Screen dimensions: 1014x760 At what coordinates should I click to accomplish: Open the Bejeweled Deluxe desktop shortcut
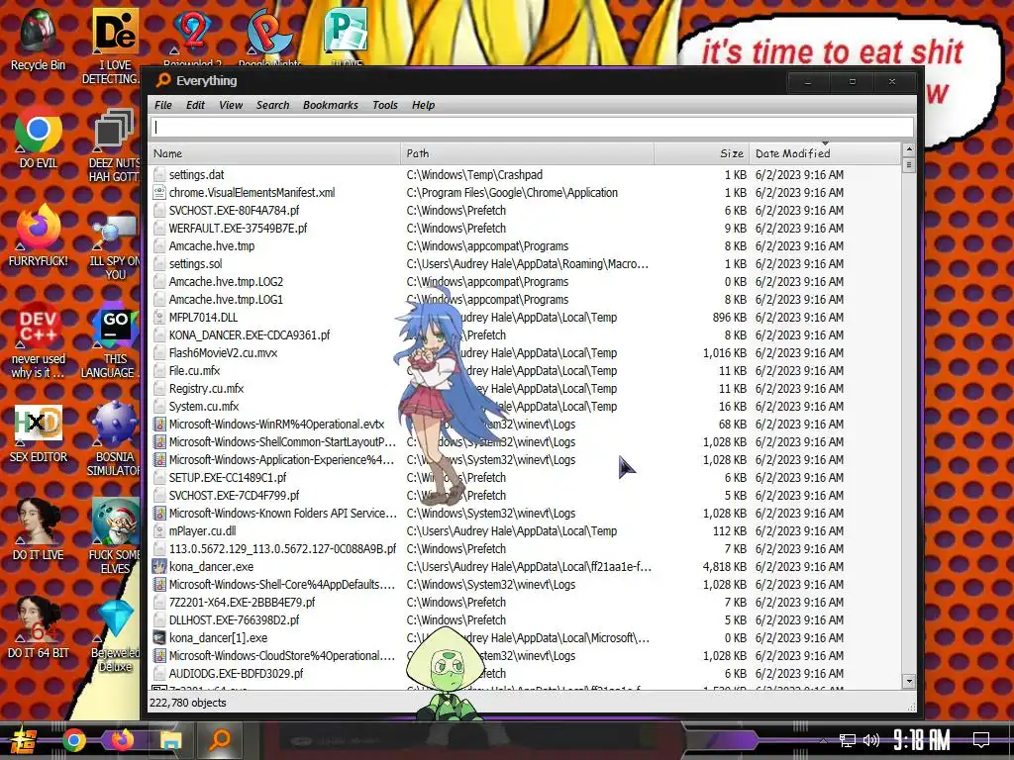(x=115, y=636)
